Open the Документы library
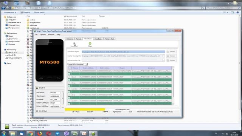This screenshot has width=242, height=136. [13, 39]
